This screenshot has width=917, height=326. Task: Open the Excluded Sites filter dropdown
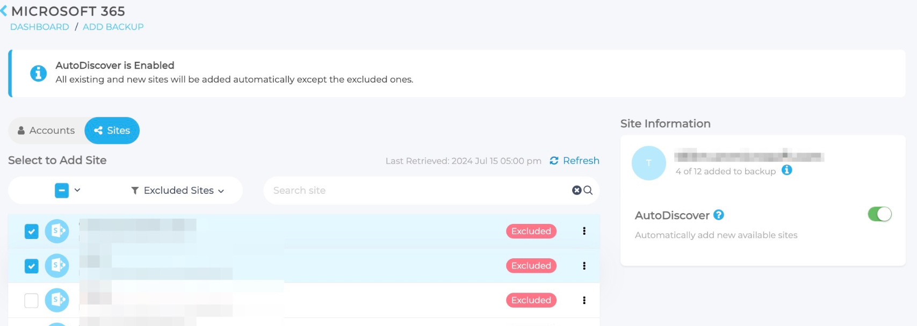point(178,191)
